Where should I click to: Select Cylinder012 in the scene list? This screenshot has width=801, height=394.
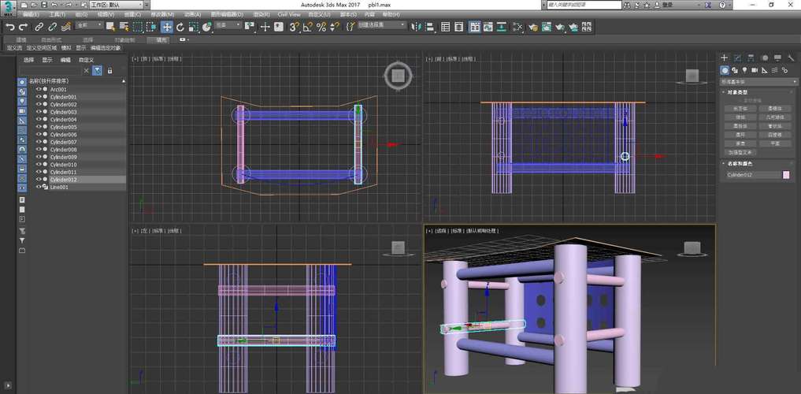coord(63,180)
